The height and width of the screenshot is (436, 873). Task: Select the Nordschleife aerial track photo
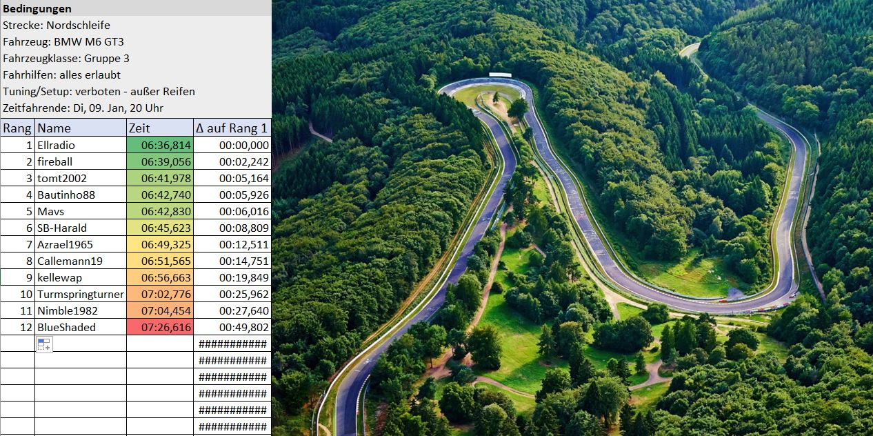[x=572, y=218]
